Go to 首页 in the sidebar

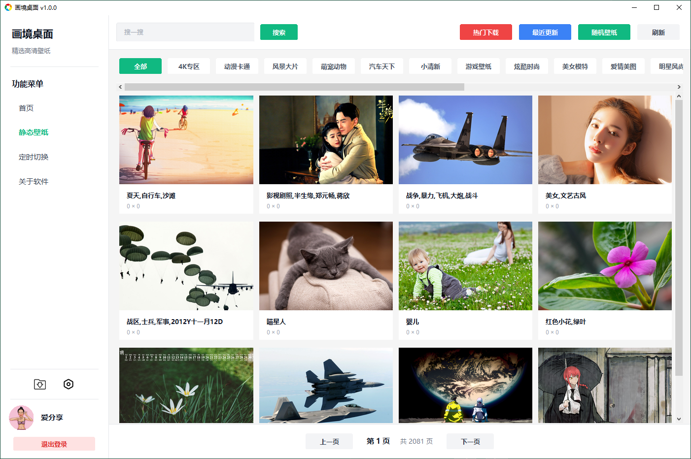coord(26,108)
